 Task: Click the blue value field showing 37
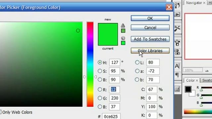point(114,107)
